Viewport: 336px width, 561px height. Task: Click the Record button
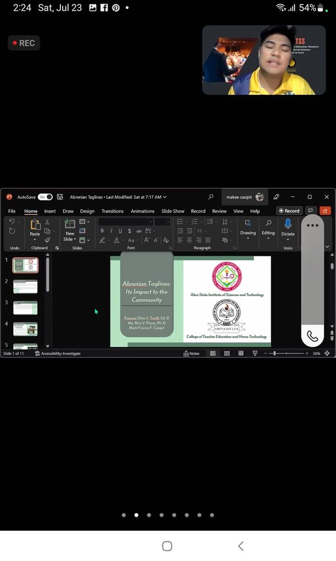[x=289, y=211]
